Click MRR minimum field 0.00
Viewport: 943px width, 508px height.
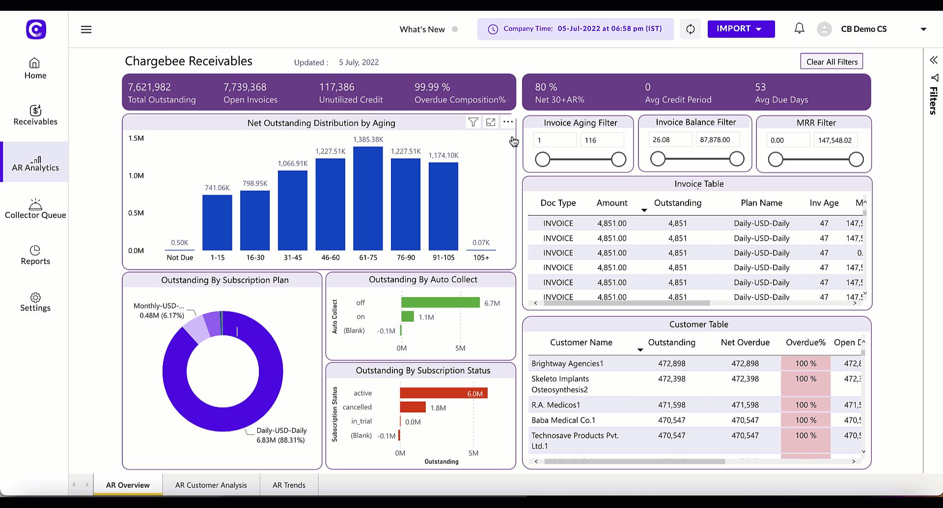coord(788,140)
